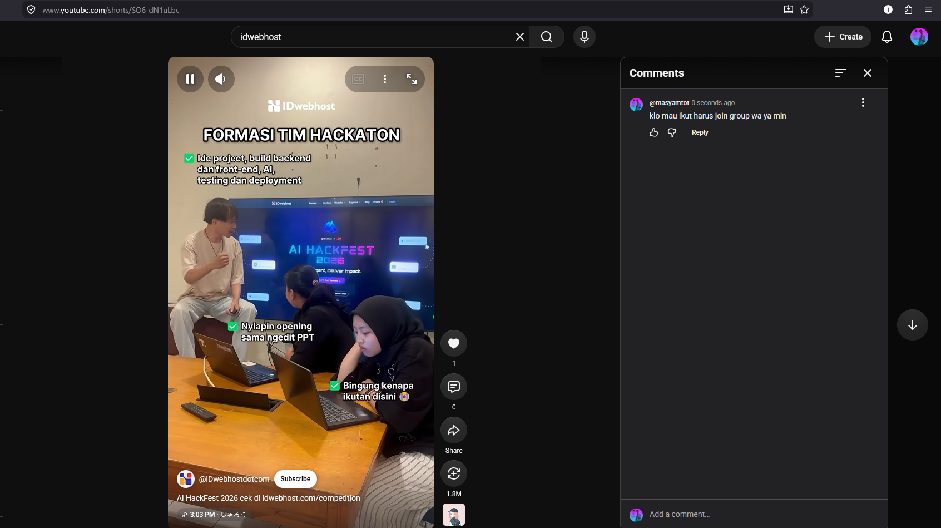
Task: Dislike the comment by @masyamtot
Action: 672,132
